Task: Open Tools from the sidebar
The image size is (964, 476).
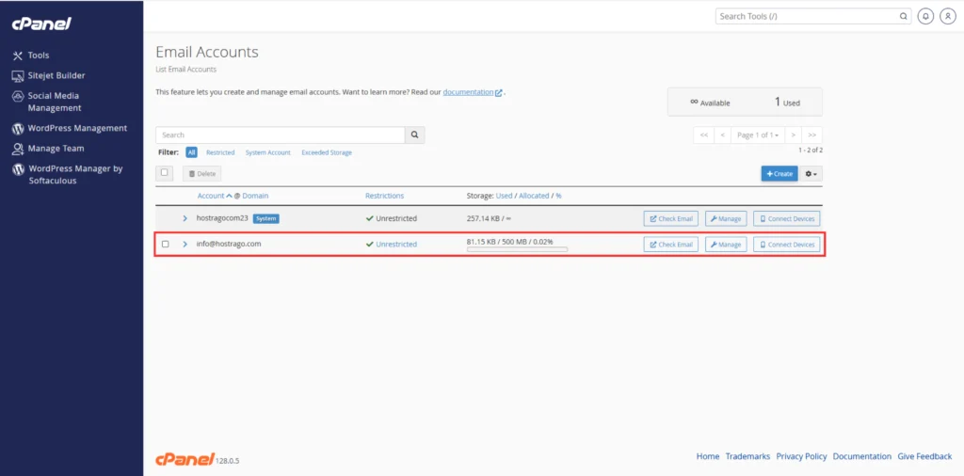Action: coord(38,56)
